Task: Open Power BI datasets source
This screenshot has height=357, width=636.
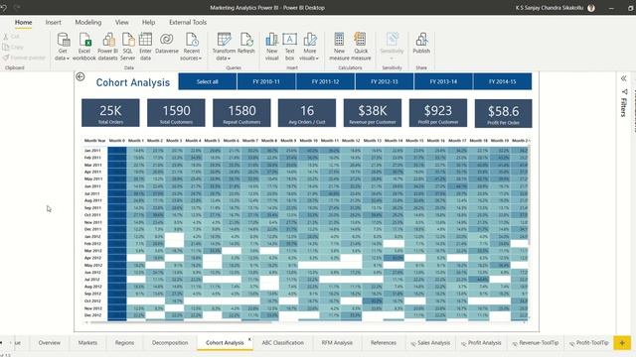Action: [107, 47]
